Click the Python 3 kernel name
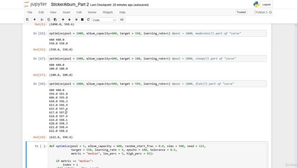 261,12
